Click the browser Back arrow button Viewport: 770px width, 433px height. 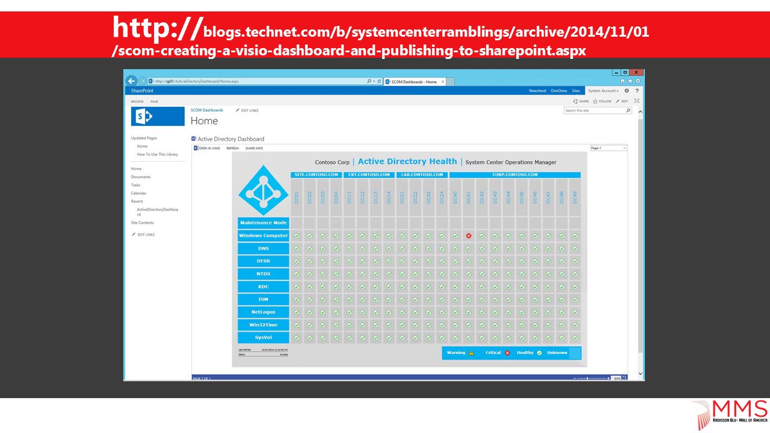(x=131, y=81)
